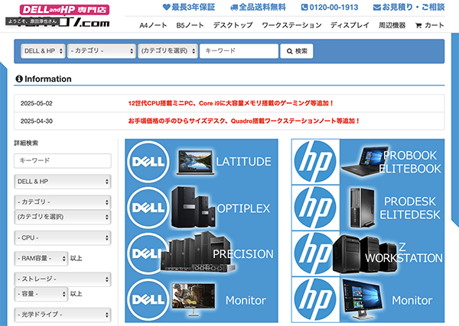
Task: Click the PRECISION banner text
Action: [x=243, y=254]
